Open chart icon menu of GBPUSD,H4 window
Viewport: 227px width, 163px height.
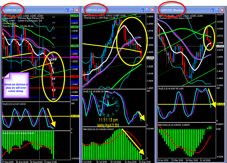click(3, 10)
